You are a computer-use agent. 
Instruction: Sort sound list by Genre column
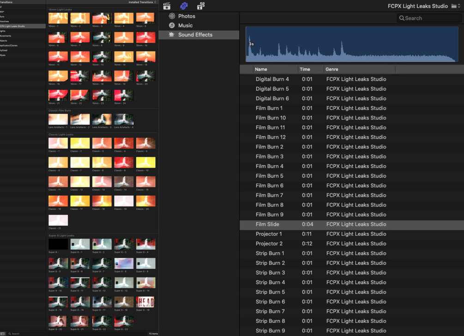coord(359,69)
